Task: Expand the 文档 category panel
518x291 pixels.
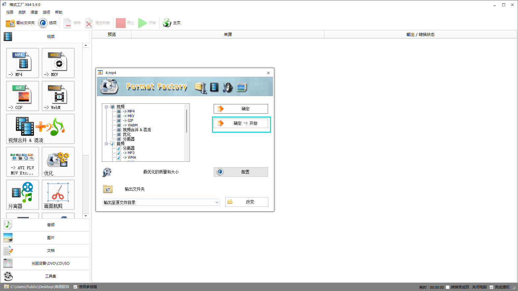Action: (46, 251)
